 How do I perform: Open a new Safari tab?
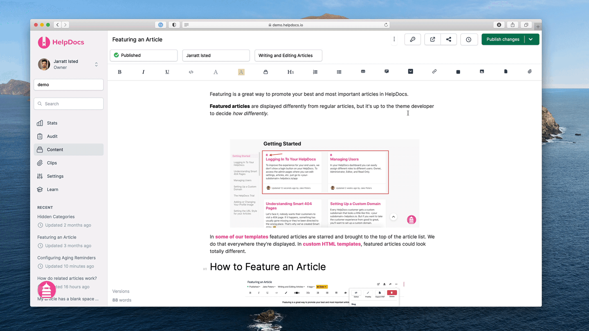(x=538, y=27)
